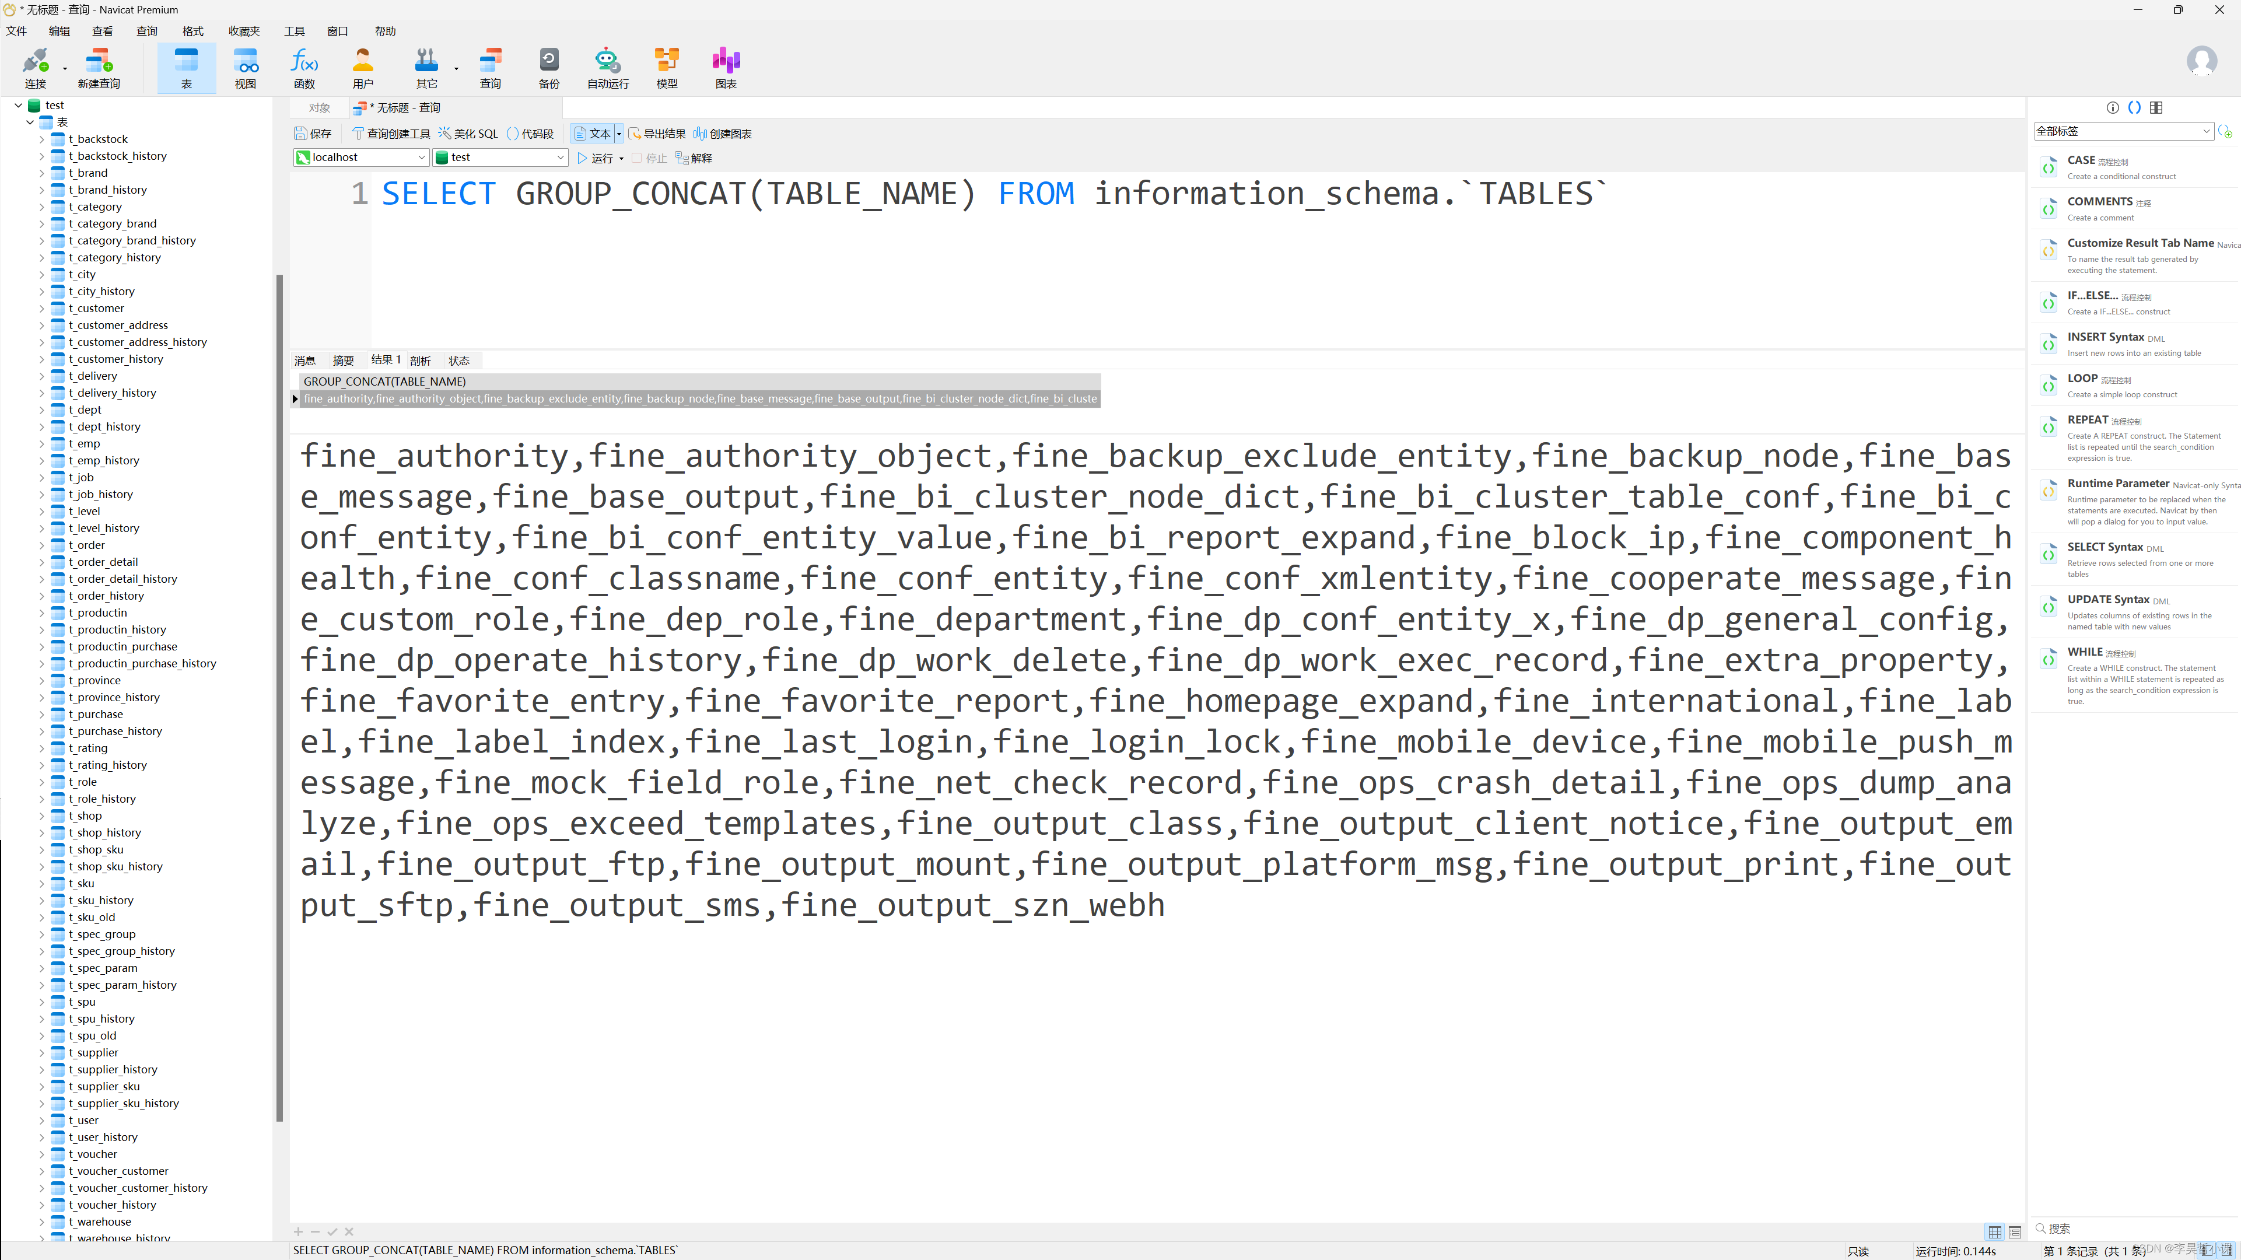This screenshot has height=1260, width=2241.
Task: Open the 全部标签 snippet filter dropdown
Action: click(2206, 131)
